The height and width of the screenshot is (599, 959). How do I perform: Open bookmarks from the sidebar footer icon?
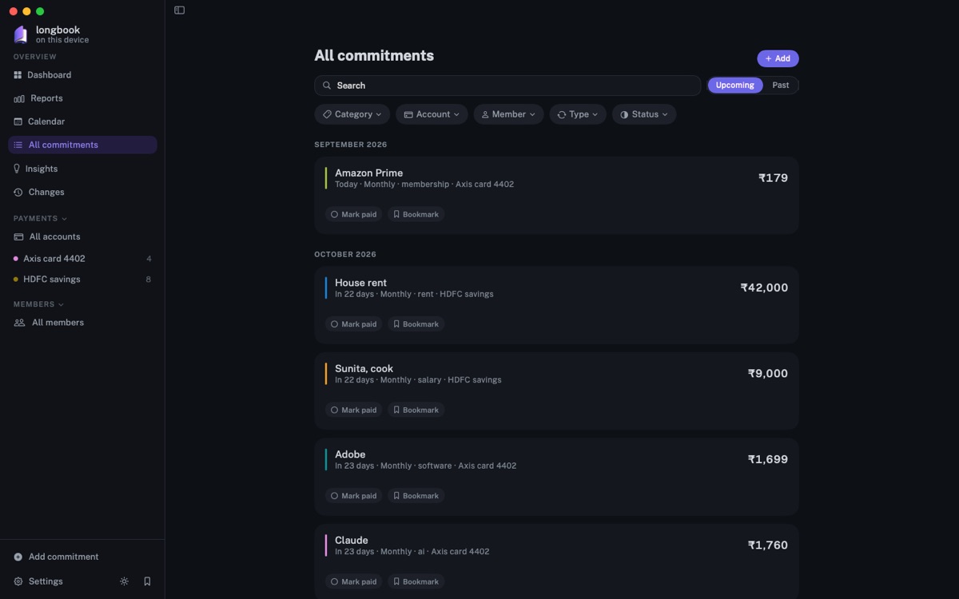pos(147,581)
